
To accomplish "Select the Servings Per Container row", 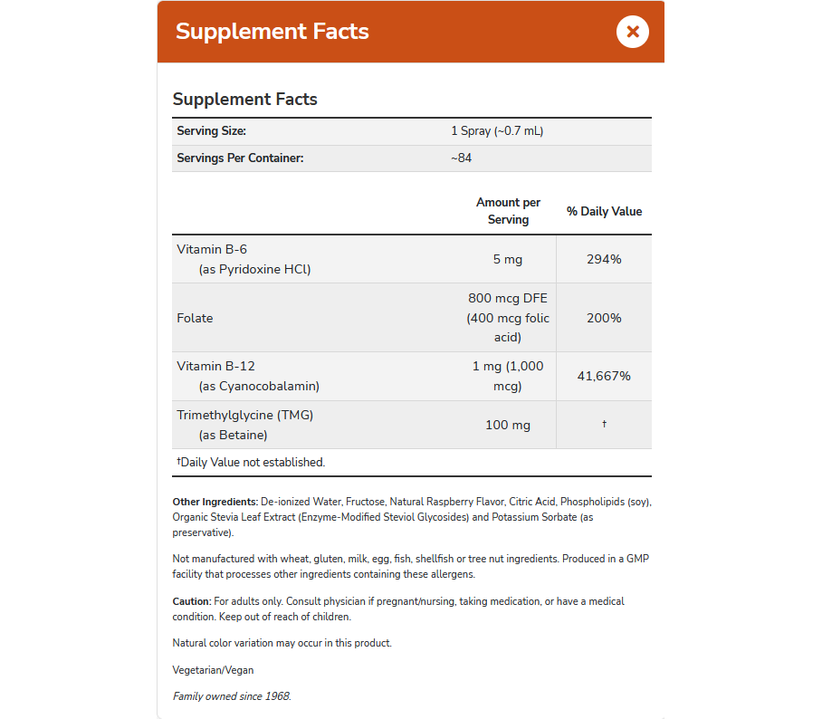I will tap(362, 158).
